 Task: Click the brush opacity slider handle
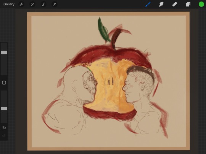(4, 108)
